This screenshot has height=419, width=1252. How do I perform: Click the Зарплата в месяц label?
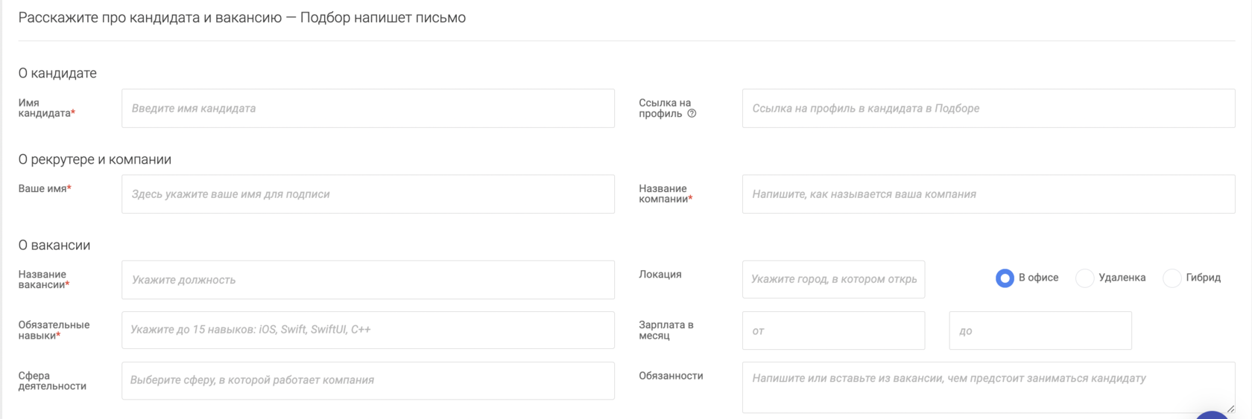[x=665, y=330]
